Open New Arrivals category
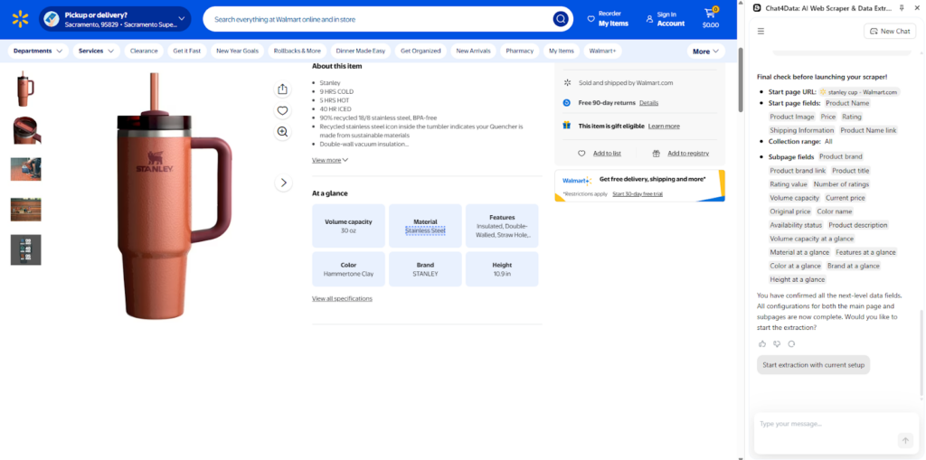Image resolution: width=926 pixels, height=460 pixels. point(473,51)
